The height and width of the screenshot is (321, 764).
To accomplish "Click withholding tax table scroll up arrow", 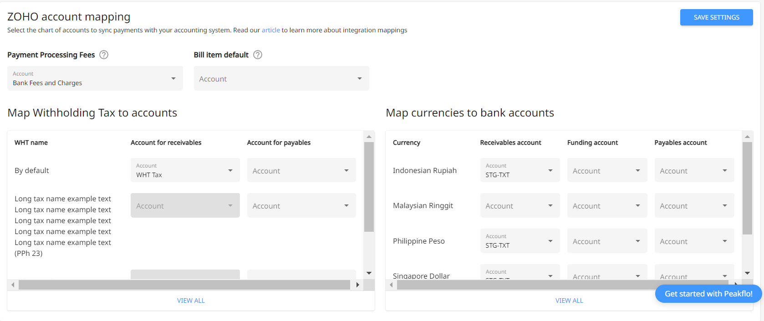I will pyautogui.click(x=369, y=137).
